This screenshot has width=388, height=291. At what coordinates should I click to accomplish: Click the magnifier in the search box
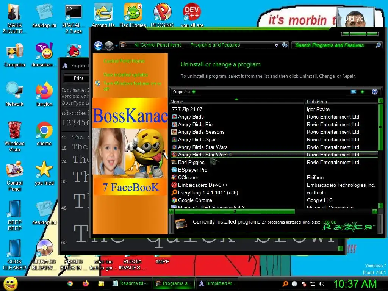click(378, 45)
